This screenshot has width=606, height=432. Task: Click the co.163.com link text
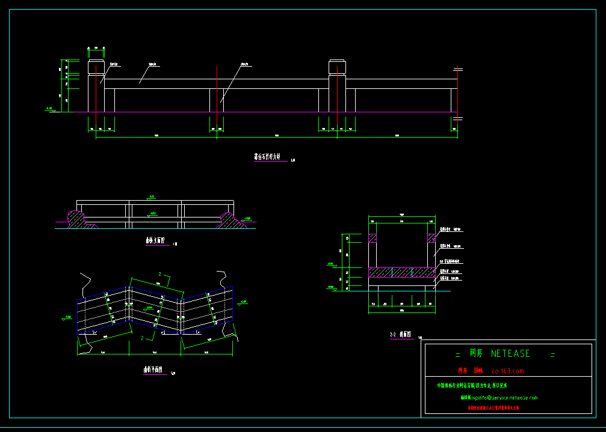(507, 371)
